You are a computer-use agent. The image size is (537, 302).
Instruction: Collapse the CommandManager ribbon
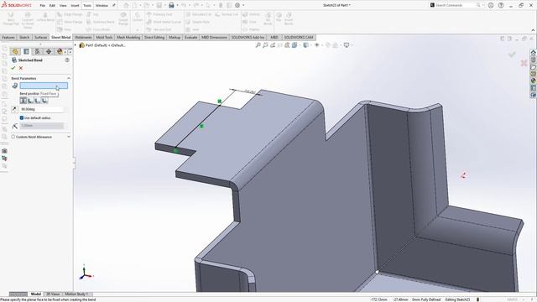tap(533, 30)
